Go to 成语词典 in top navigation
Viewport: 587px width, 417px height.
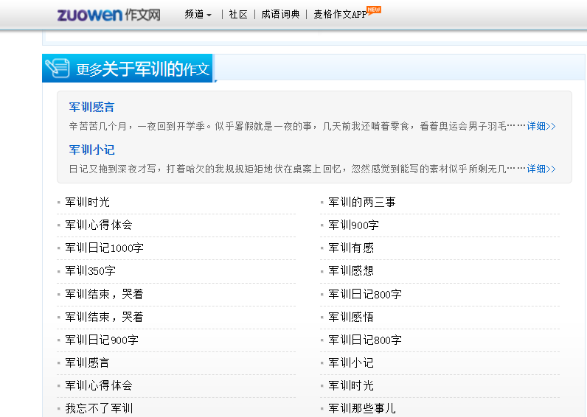(x=280, y=14)
